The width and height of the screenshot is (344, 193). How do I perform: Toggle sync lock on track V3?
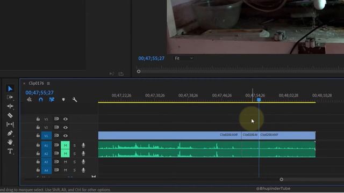(x=56, y=119)
